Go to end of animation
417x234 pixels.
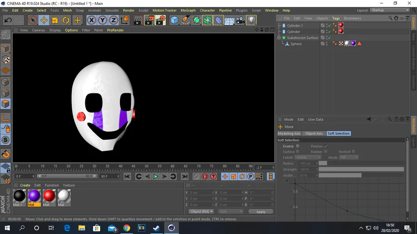(184, 177)
